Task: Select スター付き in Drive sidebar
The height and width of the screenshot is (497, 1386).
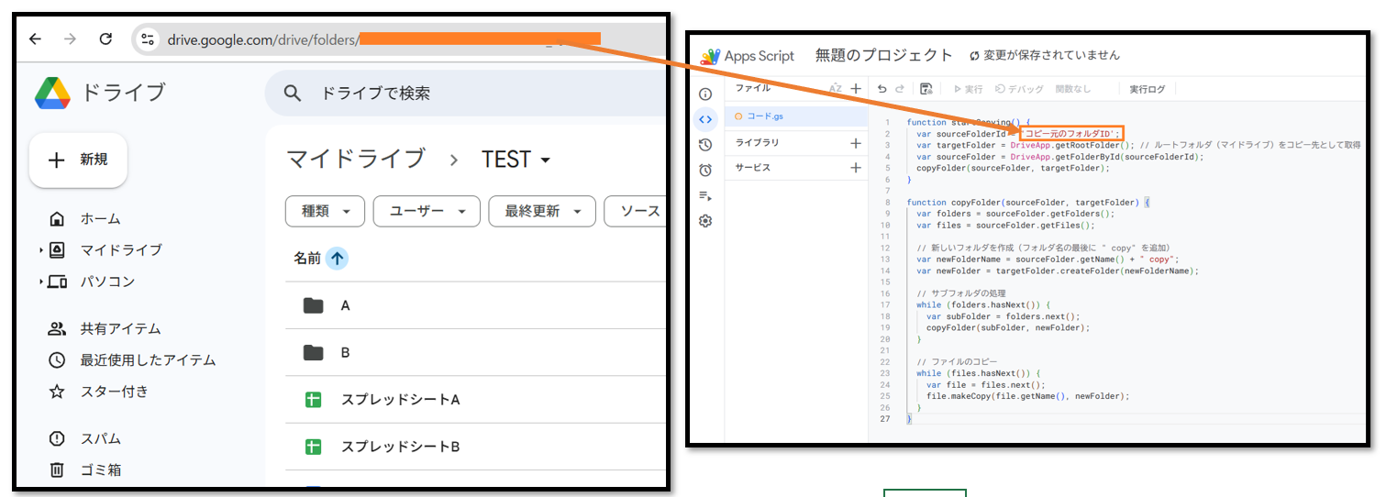Action: (x=114, y=392)
